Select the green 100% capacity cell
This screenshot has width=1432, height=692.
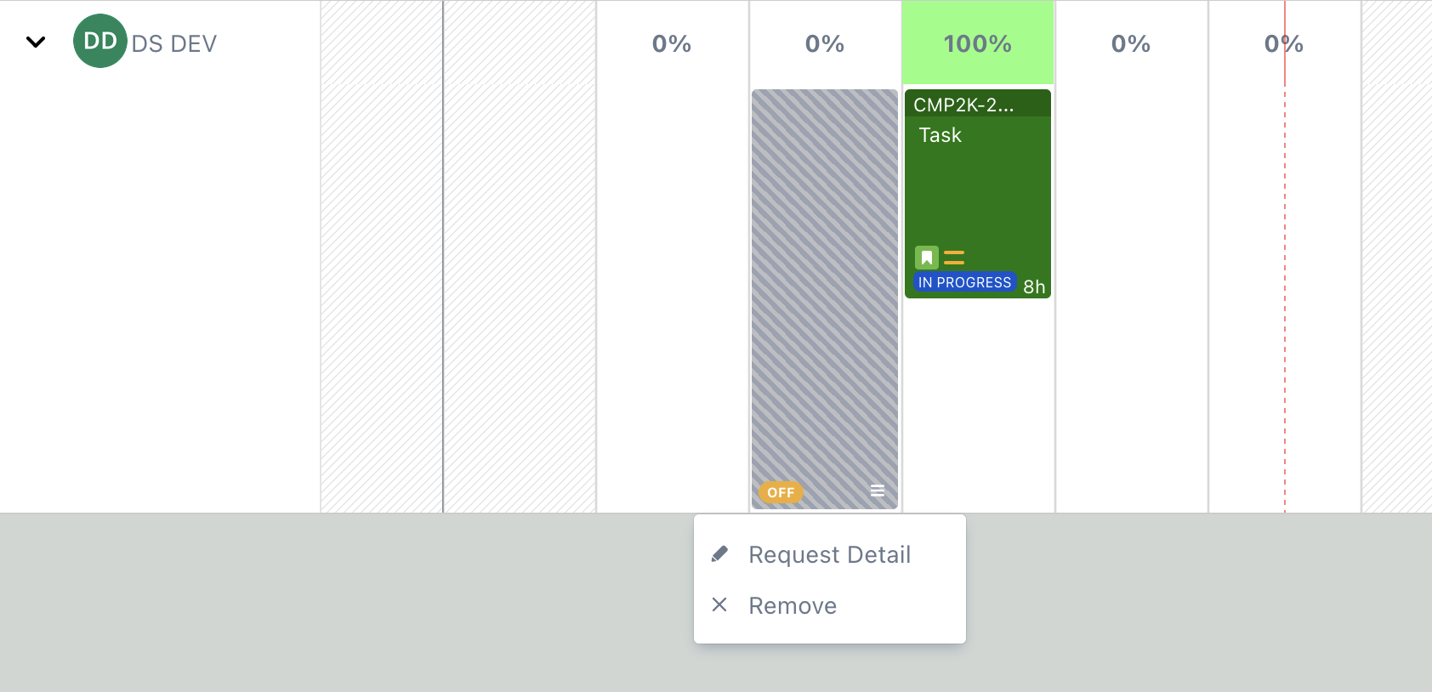click(x=977, y=43)
